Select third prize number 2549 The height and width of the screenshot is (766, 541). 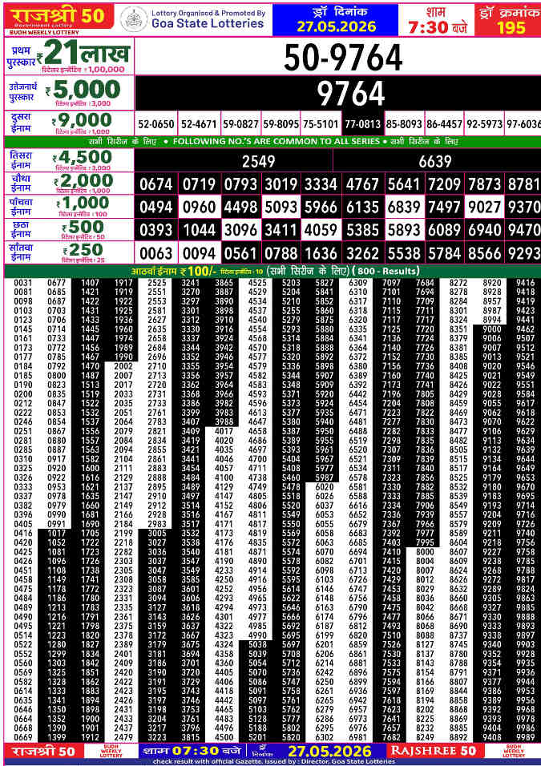click(259, 161)
